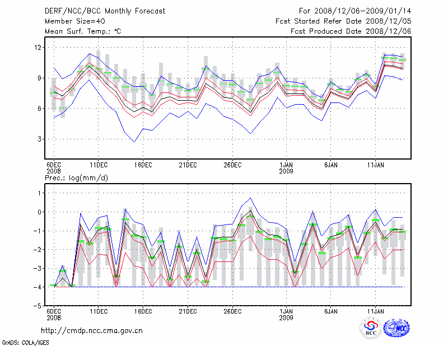Click the blue NCC logo icon
The width and height of the screenshot is (448, 346).
point(396,328)
